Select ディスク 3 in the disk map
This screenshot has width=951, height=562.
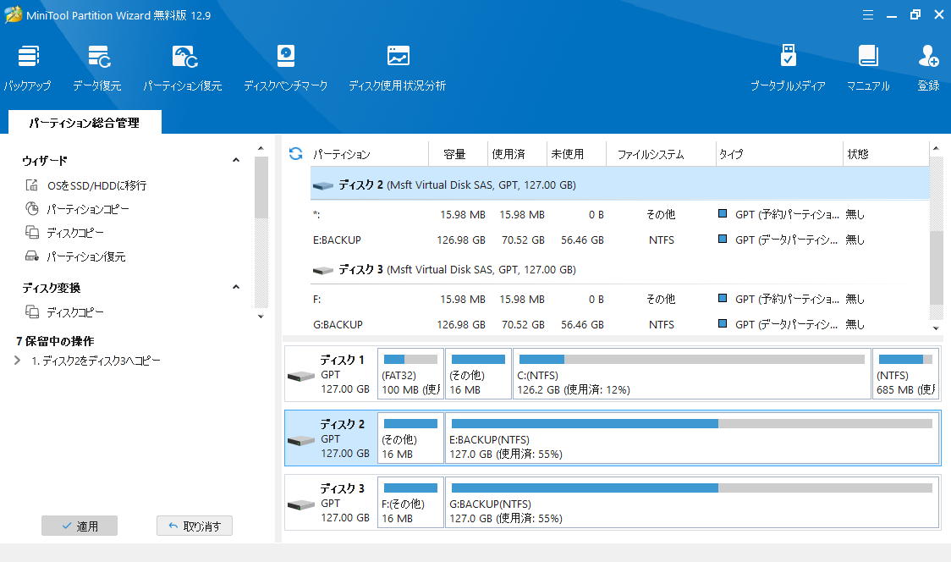[331, 503]
